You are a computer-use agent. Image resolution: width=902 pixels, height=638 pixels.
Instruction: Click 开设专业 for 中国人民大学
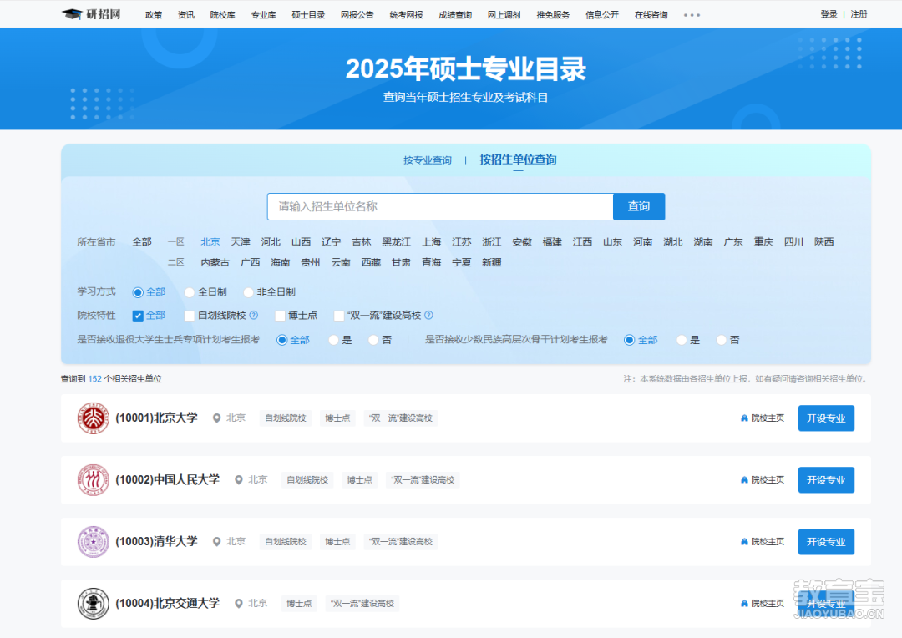pyautogui.click(x=826, y=480)
